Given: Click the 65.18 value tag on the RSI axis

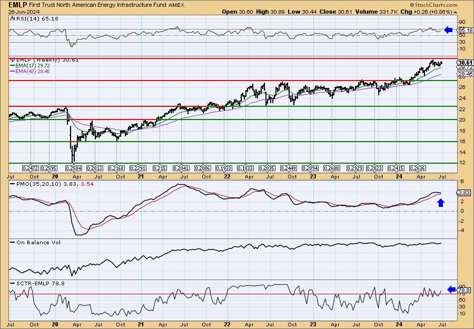Looking at the screenshot, I should (466, 30).
